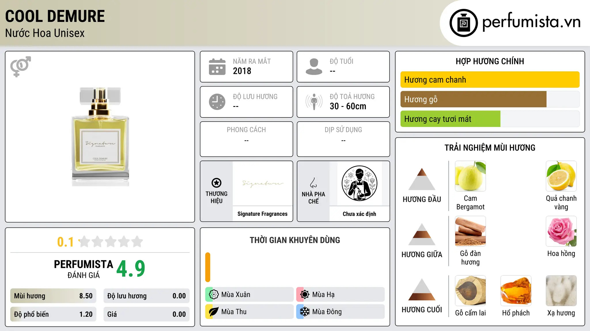The width and height of the screenshot is (590, 331).
Task: Click the green 4.9 Perfumista rating
Action: [x=131, y=269]
